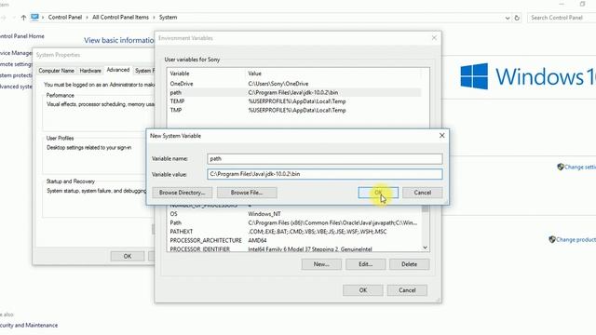Click system variables scrollbar down arrow

425,248
